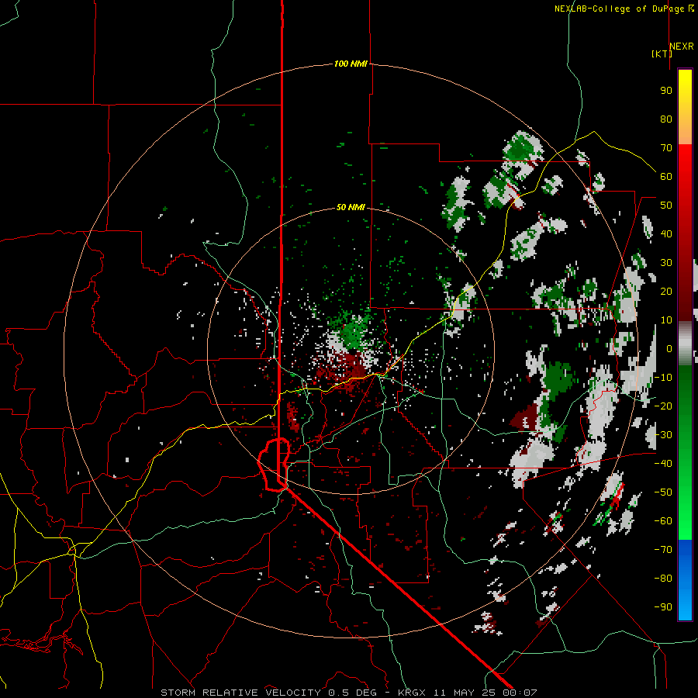Pick the blue band of the color bar
This screenshot has width=698, height=698.
pyautogui.click(x=685, y=579)
